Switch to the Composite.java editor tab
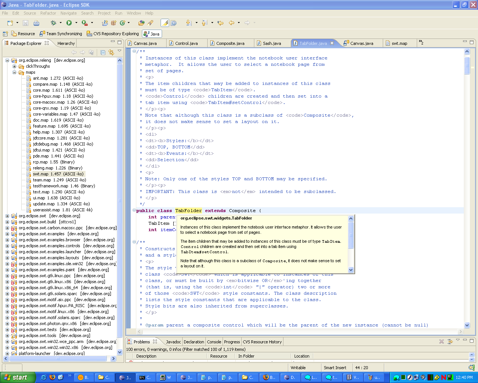This screenshot has width=478, height=383. click(x=230, y=43)
